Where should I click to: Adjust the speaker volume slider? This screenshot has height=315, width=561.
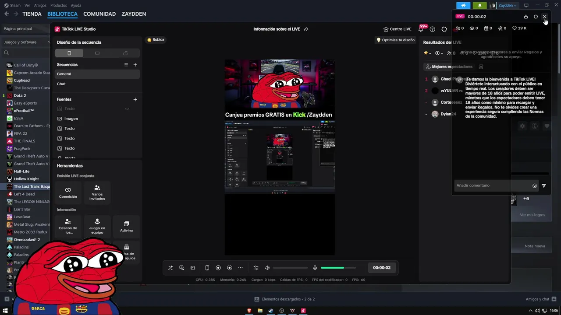[x=291, y=268]
